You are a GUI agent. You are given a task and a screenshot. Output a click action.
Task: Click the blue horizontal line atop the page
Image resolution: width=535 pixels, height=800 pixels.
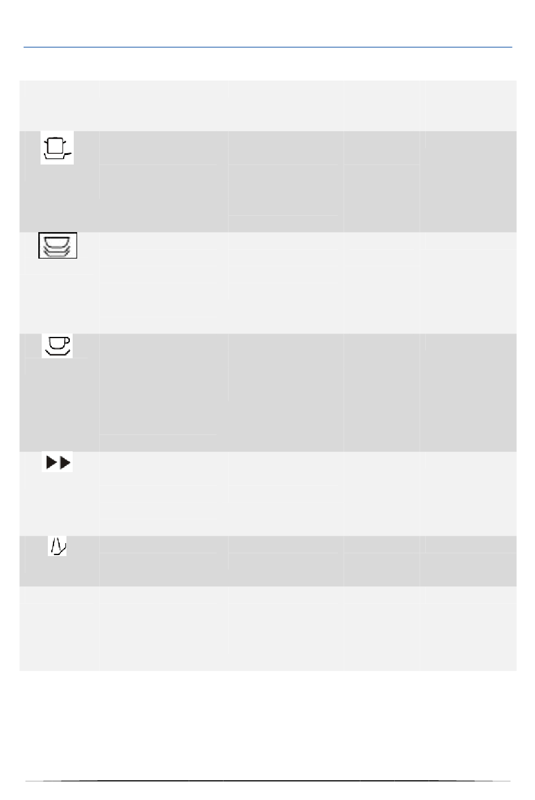[x=267, y=47]
